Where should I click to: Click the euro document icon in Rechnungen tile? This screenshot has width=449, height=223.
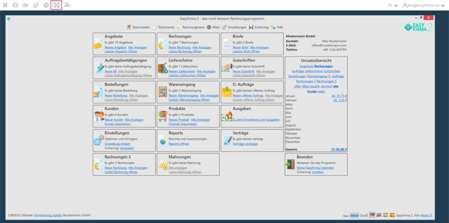click(x=162, y=45)
